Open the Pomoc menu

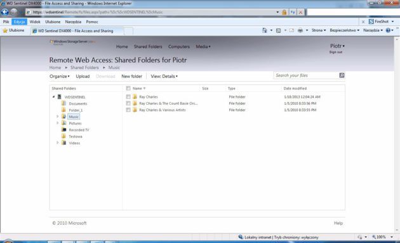[92, 22]
